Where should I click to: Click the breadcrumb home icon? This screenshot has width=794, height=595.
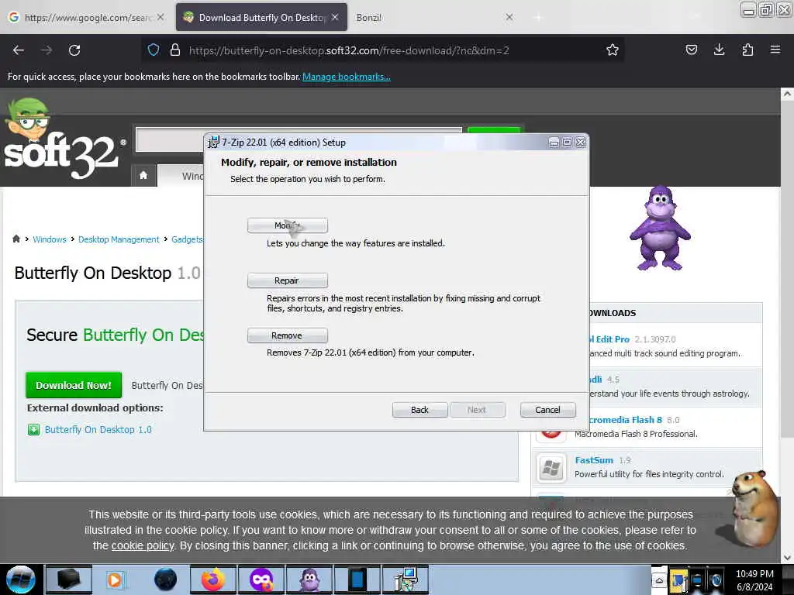pyautogui.click(x=16, y=239)
